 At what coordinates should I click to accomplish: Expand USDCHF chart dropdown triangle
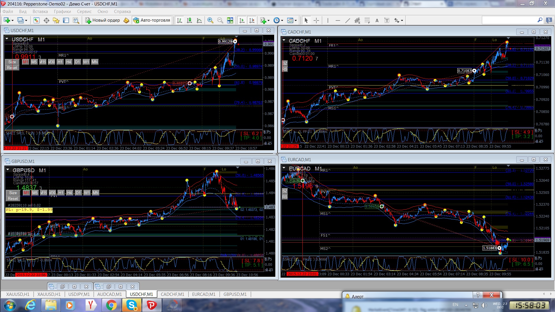coord(7,38)
